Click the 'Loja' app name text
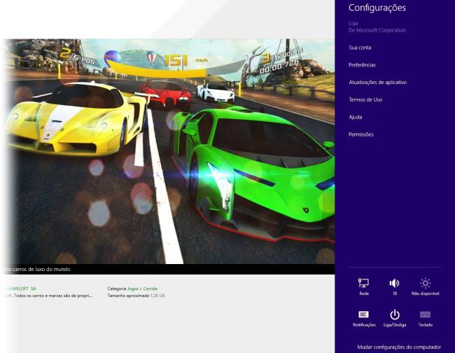Viewport: 455px width, 353px height. [x=353, y=23]
